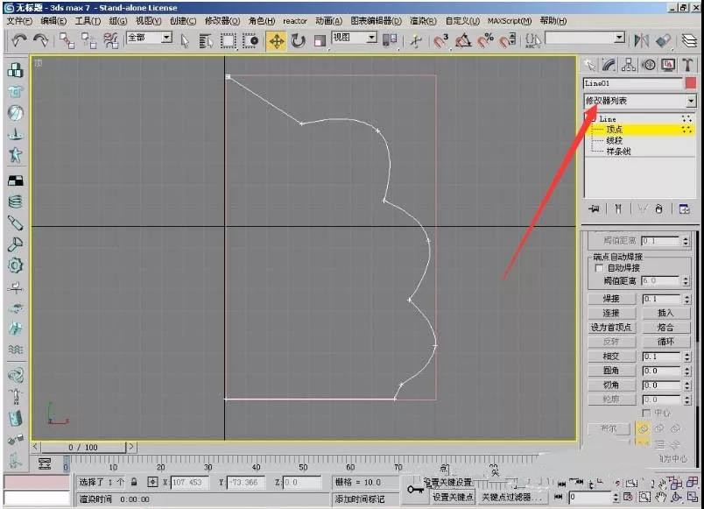
Task: Click the Undo arrow icon
Action: click(x=19, y=40)
